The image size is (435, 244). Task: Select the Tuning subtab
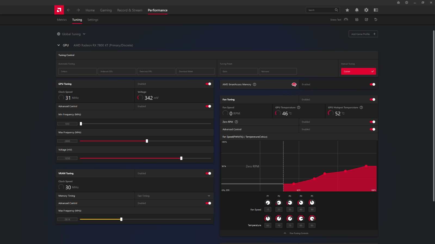click(77, 20)
